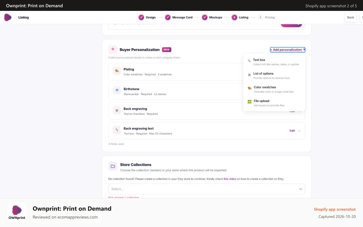Click the Listing step number 4 circle
The width and height of the screenshot is (363, 227).
234,17
